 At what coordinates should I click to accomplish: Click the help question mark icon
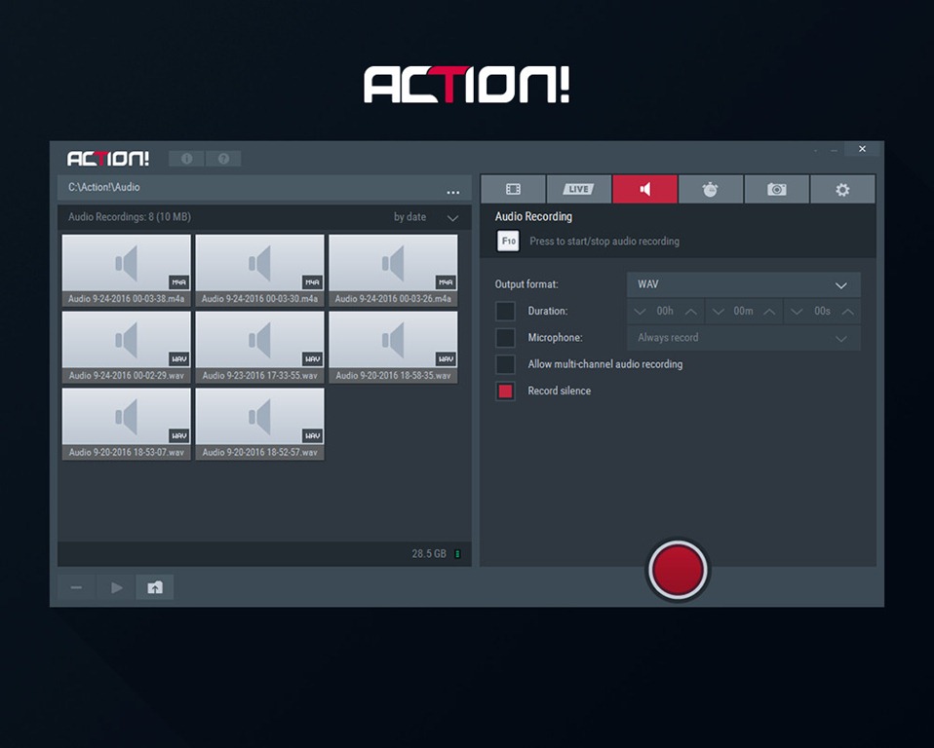[x=223, y=159]
